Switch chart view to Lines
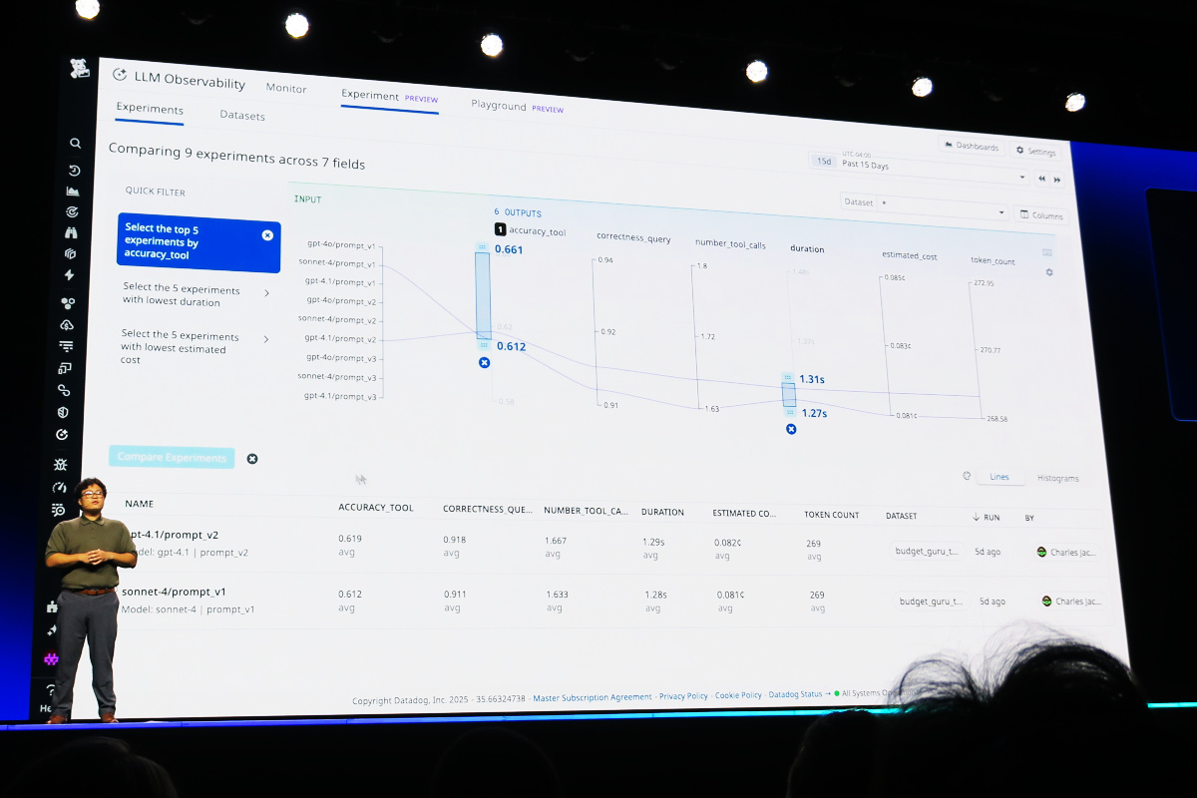This screenshot has width=1197, height=798. (x=999, y=477)
